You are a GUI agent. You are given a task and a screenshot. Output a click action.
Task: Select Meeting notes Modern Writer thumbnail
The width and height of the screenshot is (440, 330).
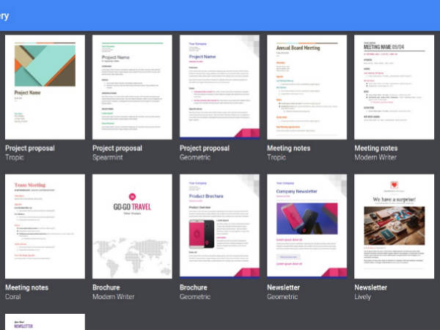point(395,87)
